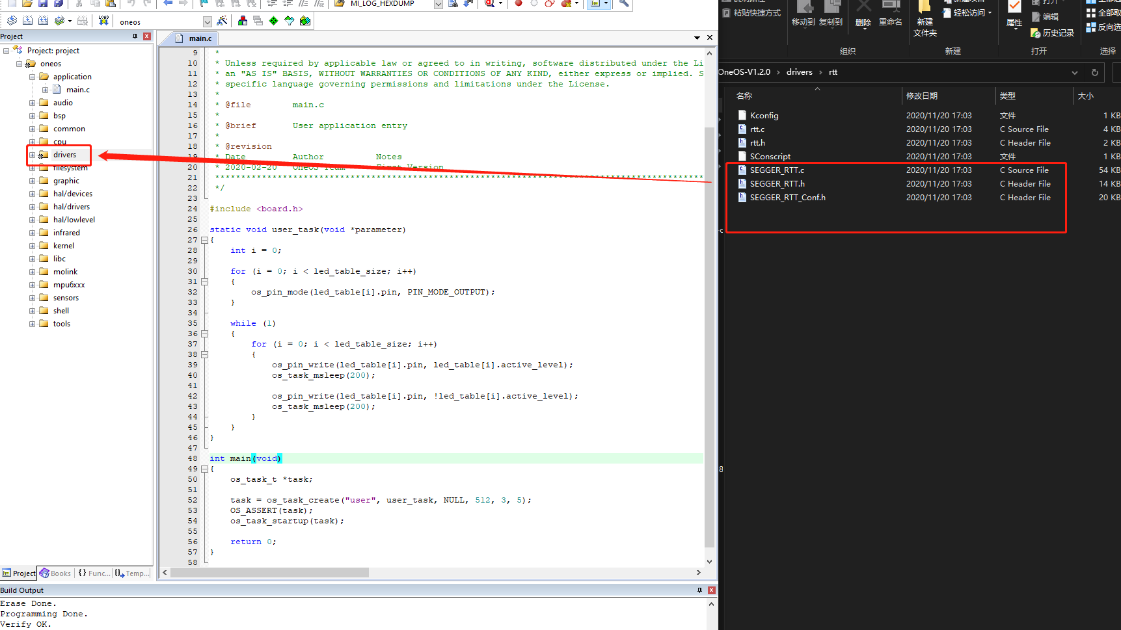Click the Rebuild all target files icon
This screenshot has height=630, width=1121.
(x=44, y=21)
